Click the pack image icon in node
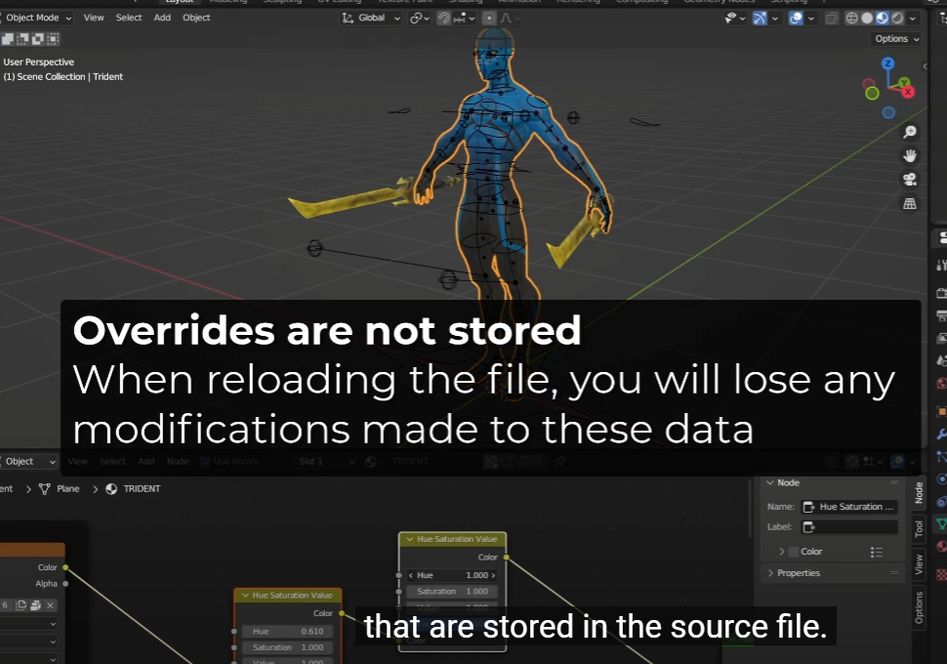Screen dimensions: 947x664 (35, 604)
